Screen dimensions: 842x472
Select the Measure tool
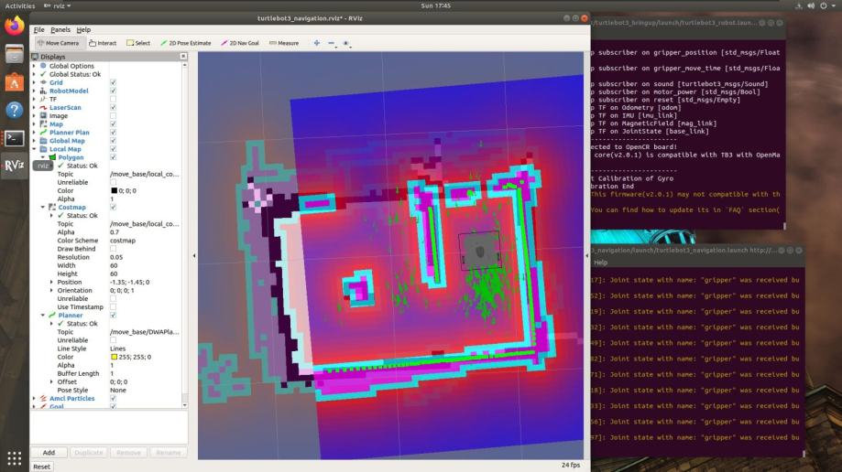(x=284, y=43)
